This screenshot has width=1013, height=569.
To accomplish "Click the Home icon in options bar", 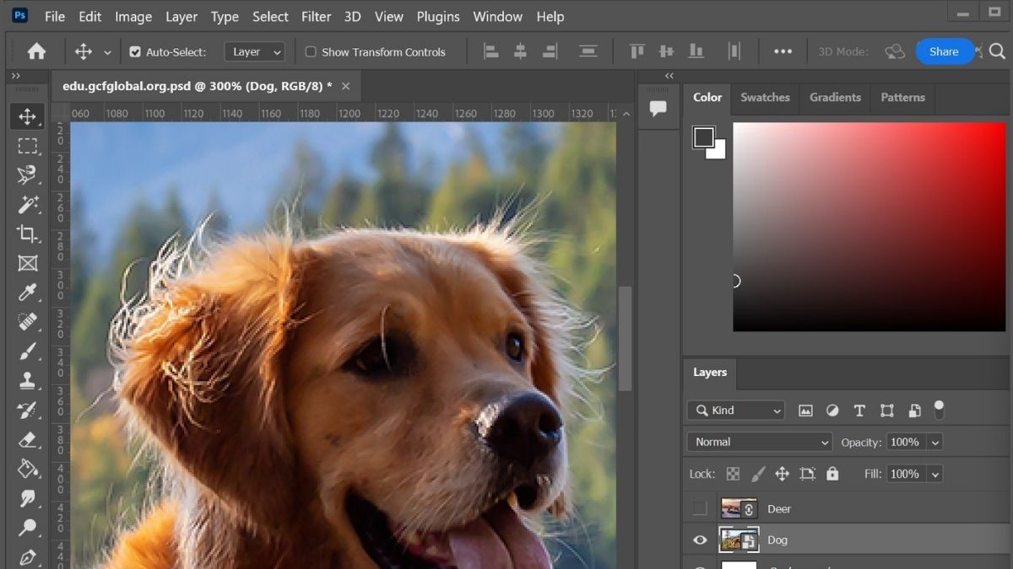I will pyautogui.click(x=36, y=51).
